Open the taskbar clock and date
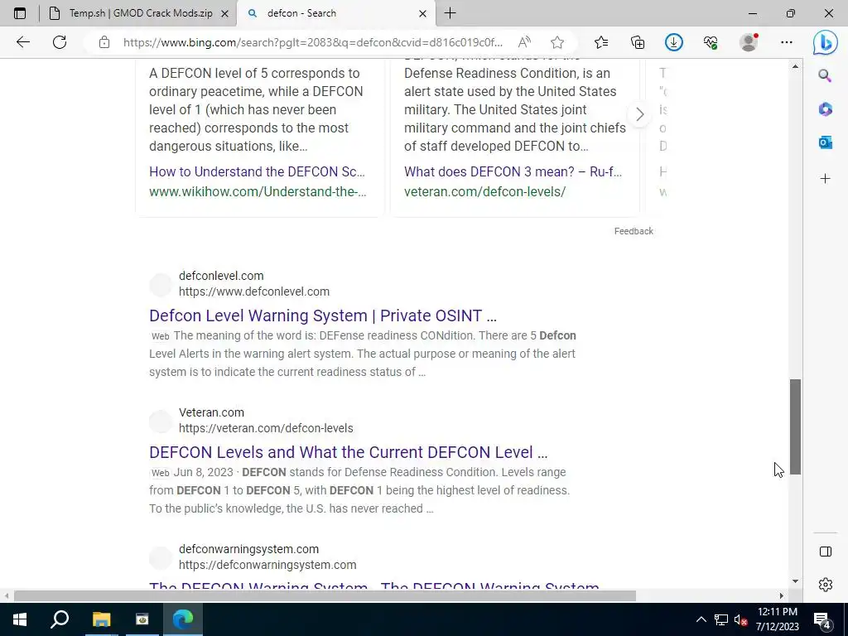 [777, 619]
